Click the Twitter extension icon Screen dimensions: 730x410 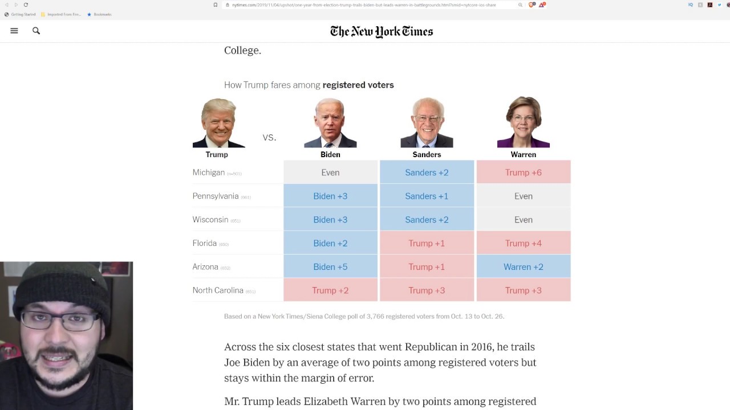[x=720, y=5]
